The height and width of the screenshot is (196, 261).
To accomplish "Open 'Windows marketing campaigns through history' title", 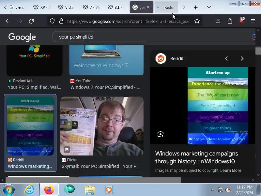I will click(x=197, y=157).
